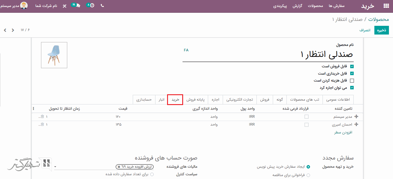Enable the قابل هزینه کردن است checkbox

pos(352,81)
